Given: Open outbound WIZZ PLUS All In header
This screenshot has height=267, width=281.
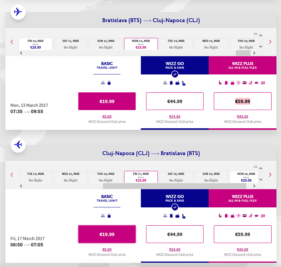Looking at the screenshot, I should [x=242, y=65].
